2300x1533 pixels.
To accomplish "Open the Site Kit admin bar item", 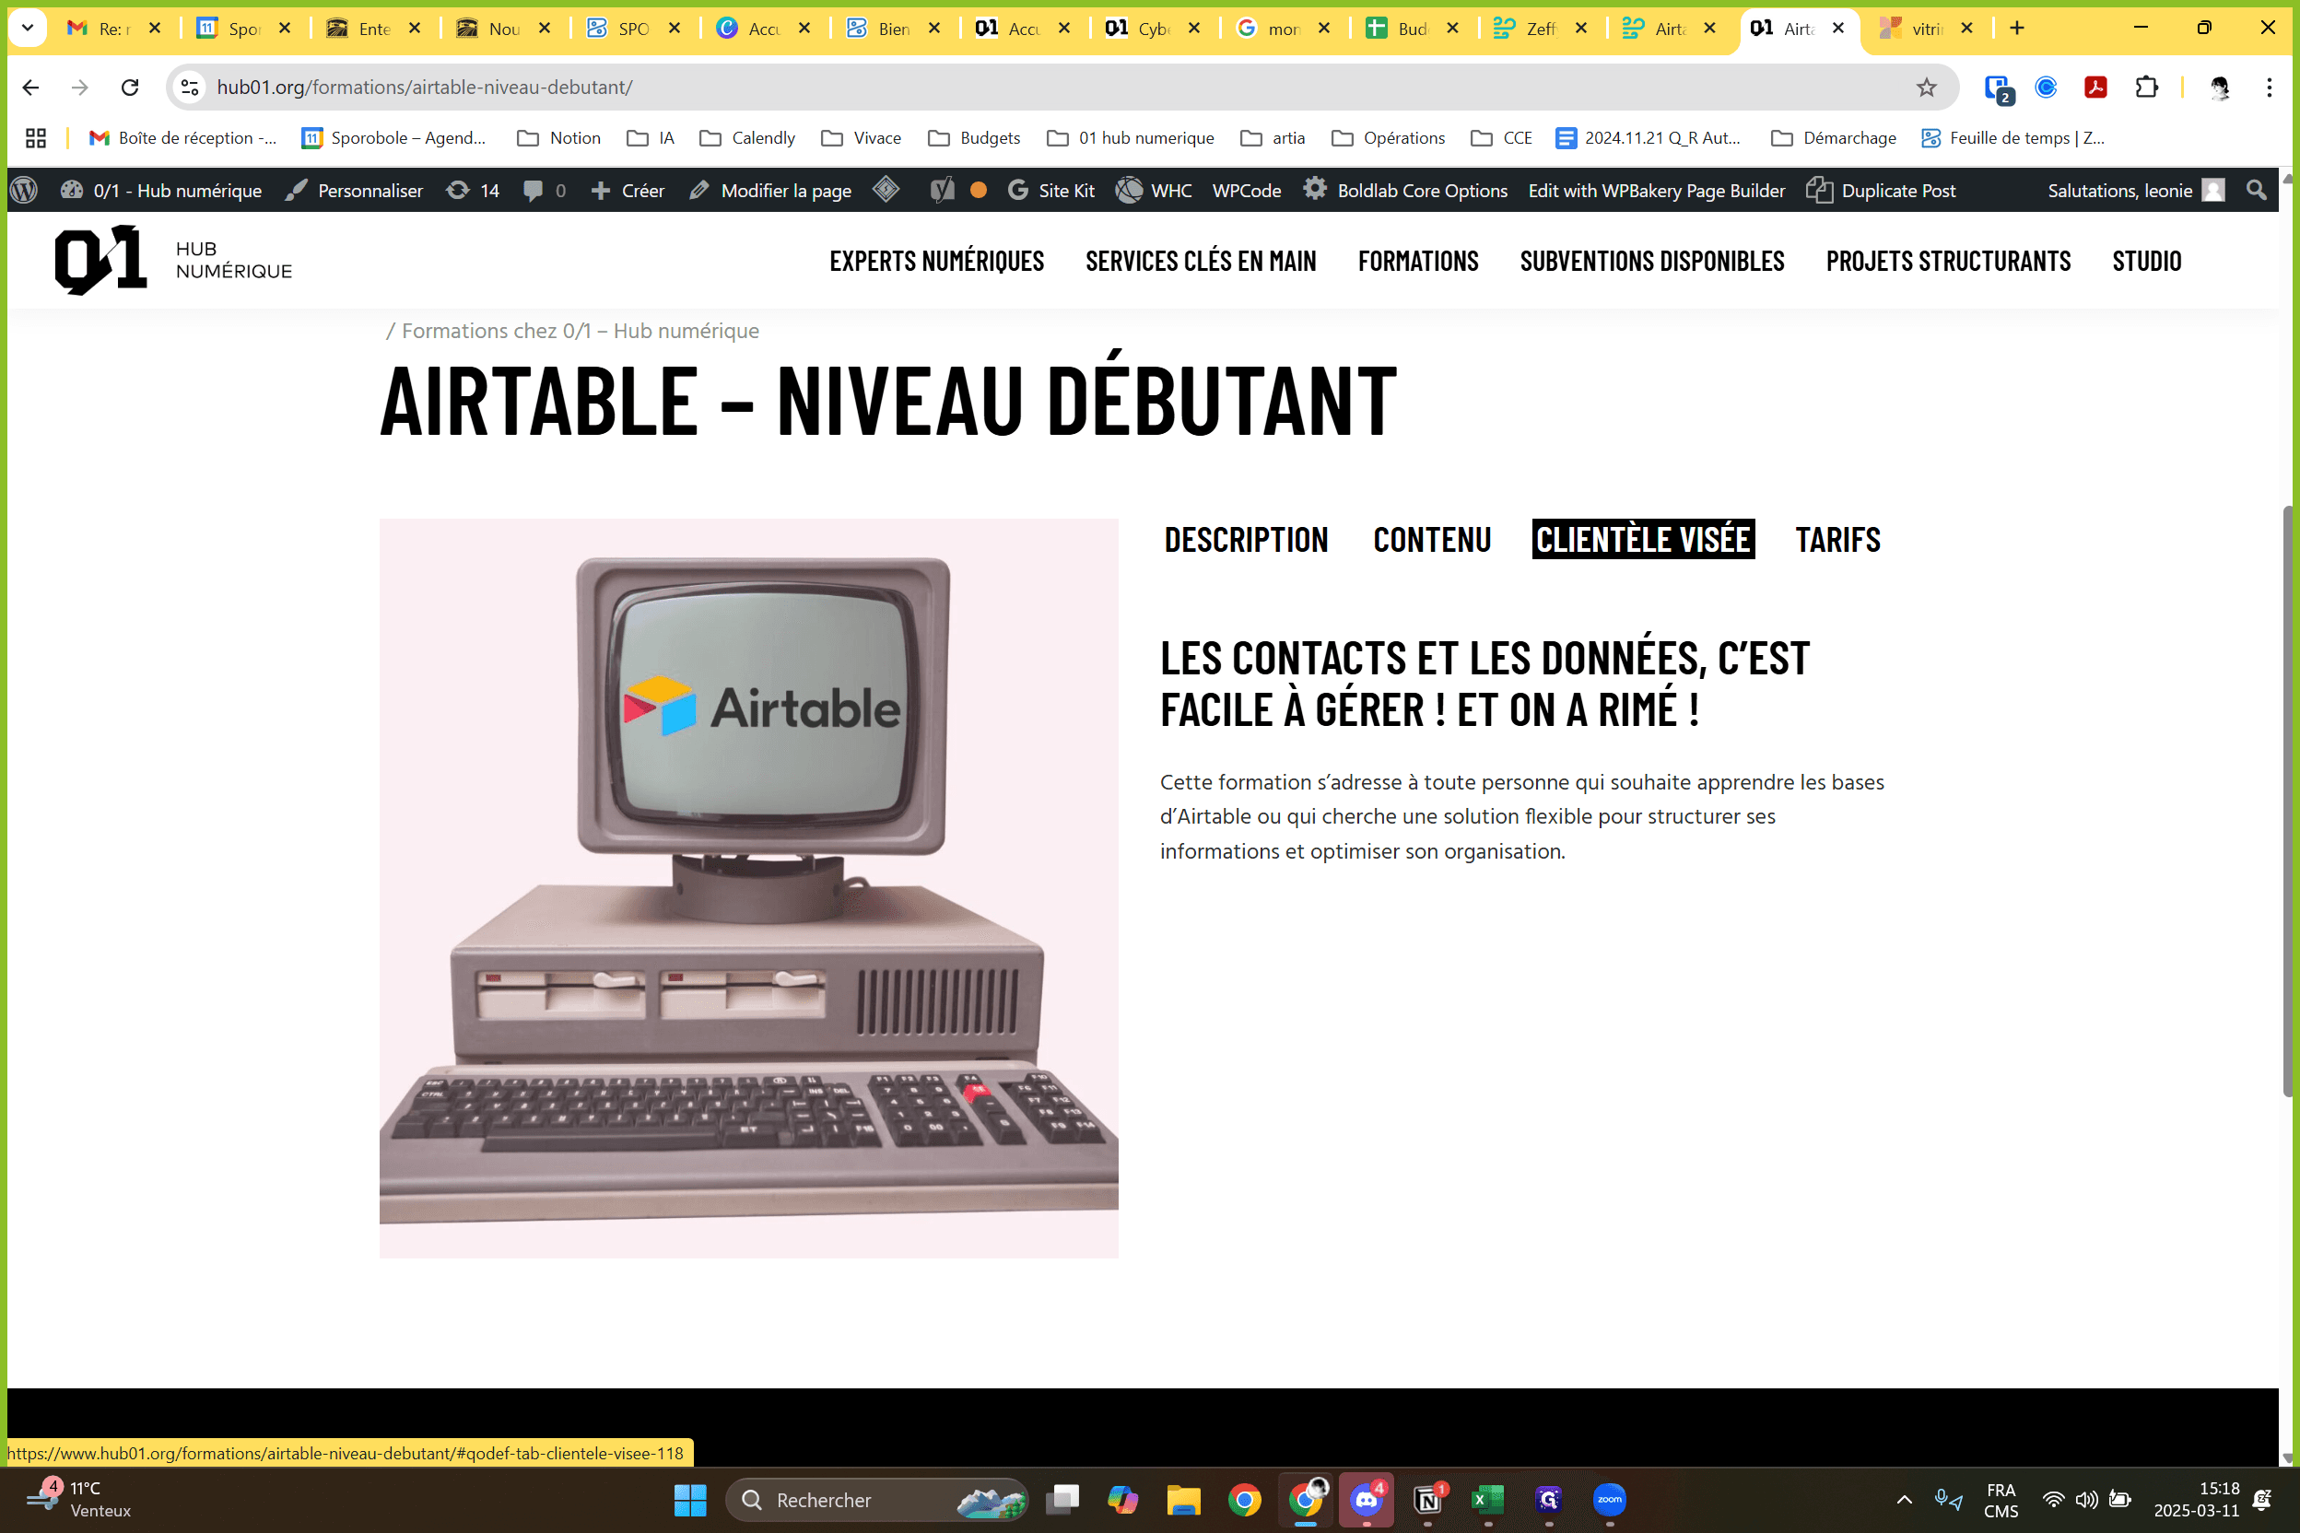I will 1051,190.
